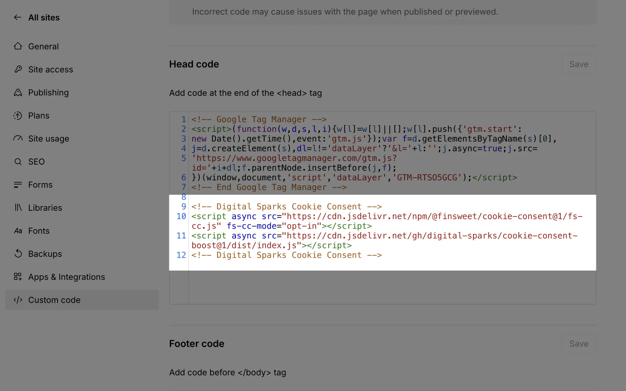This screenshot has height=391, width=626.
Task: Save the Footer code section
Action: [x=579, y=344]
